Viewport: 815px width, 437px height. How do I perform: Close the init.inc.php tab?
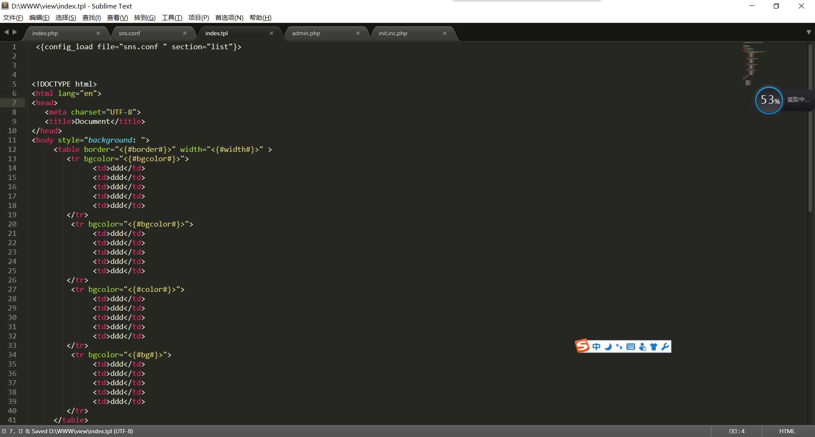pyautogui.click(x=444, y=33)
